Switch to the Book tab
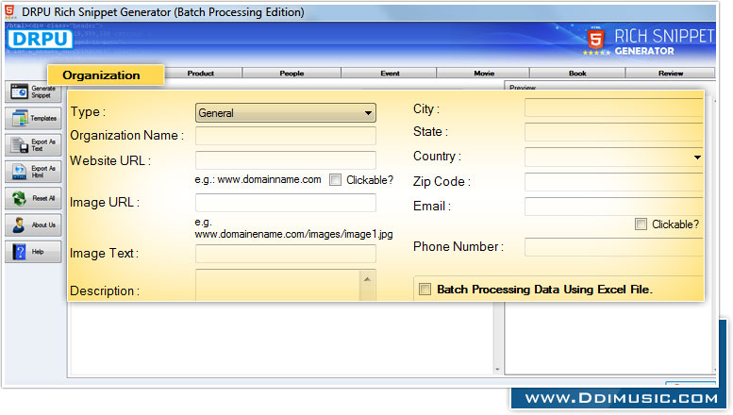733x415 pixels. point(577,74)
